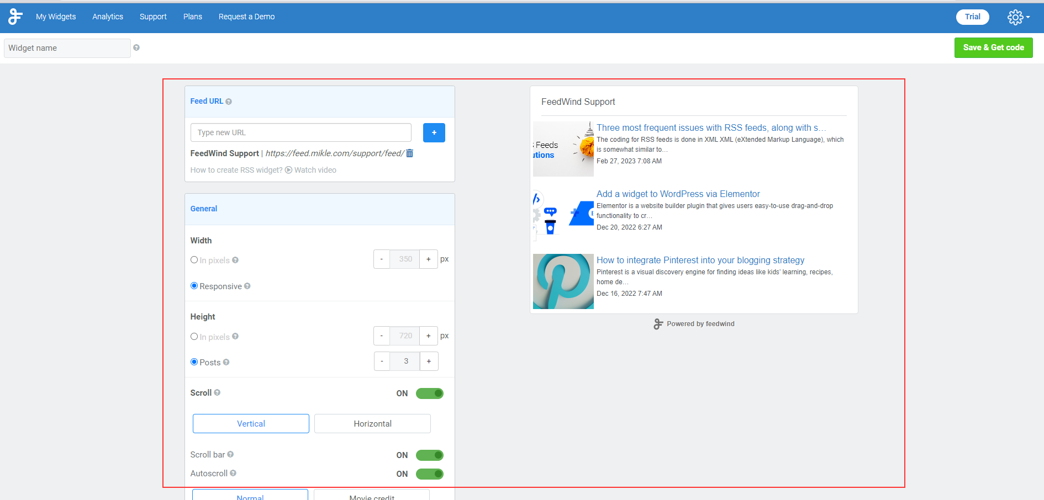Viewport: 1044px width, 500px height.
Task: Click the Feed URL help icon
Action: pos(229,102)
